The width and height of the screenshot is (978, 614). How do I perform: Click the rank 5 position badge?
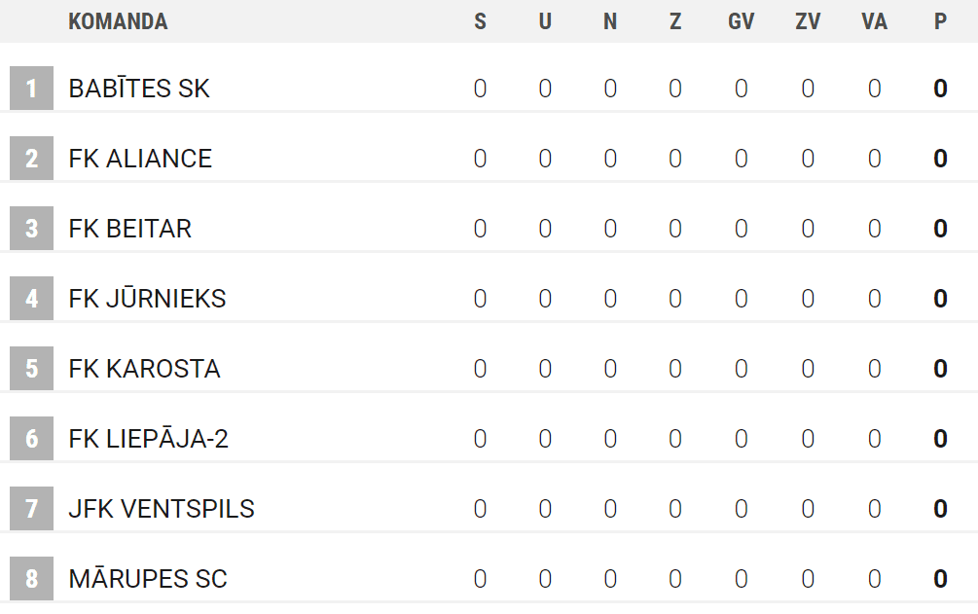(x=31, y=368)
